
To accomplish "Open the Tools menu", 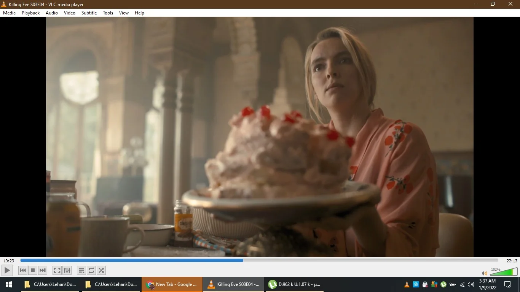I will [x=108, y=13].
